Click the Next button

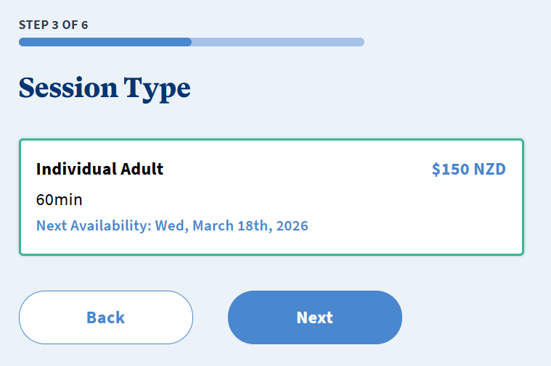coord(314,317)
